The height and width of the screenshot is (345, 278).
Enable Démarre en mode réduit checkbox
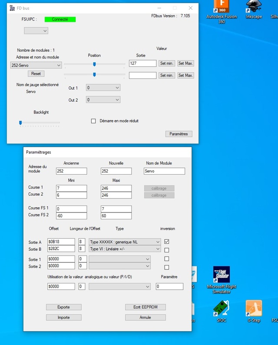coord(93,121)
